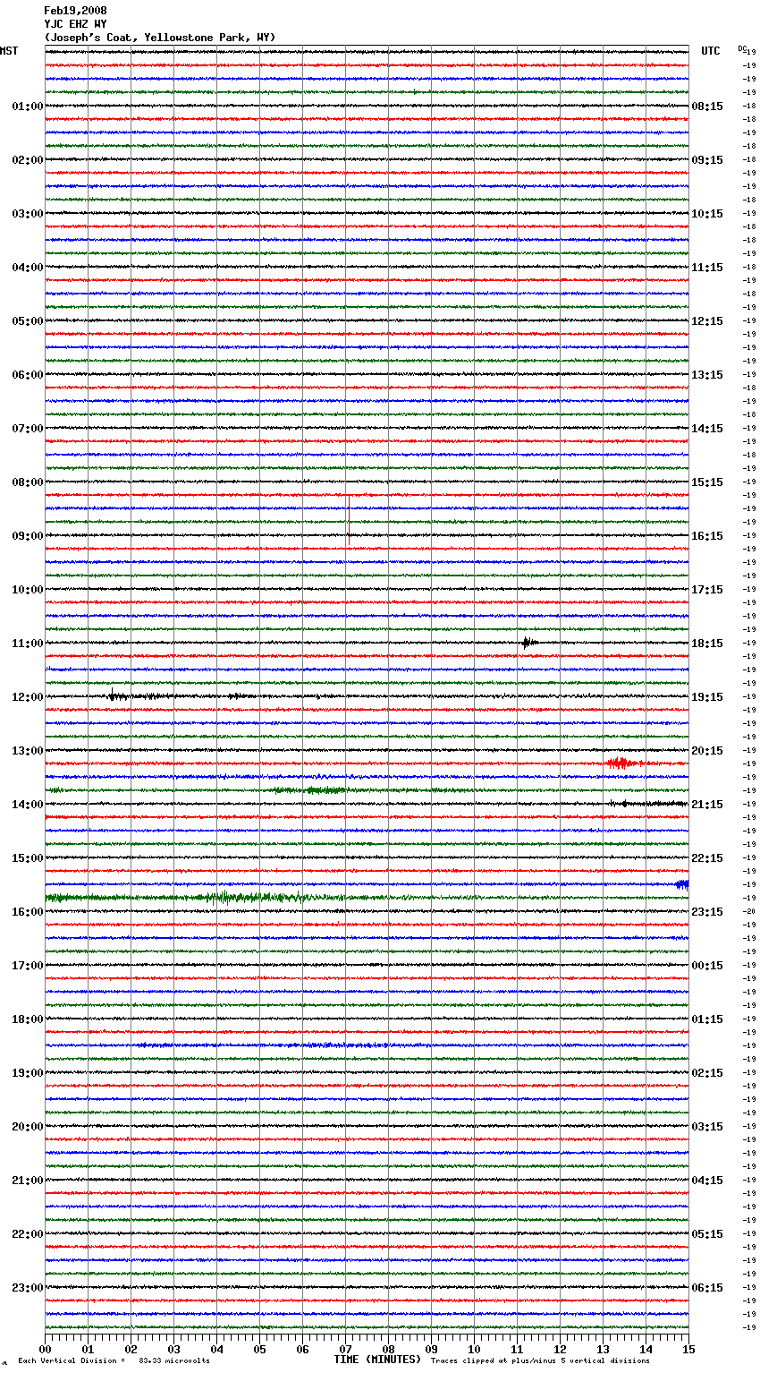Click the 17:00 MST hour label
Image resolution: width=760 pixels, height=1373 pixels.
(x=28, y=966)
